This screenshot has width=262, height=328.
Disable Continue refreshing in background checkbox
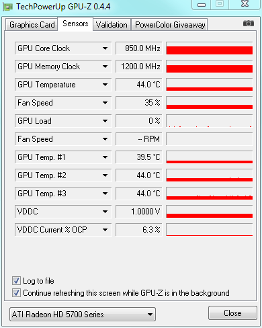click(16, 293)
